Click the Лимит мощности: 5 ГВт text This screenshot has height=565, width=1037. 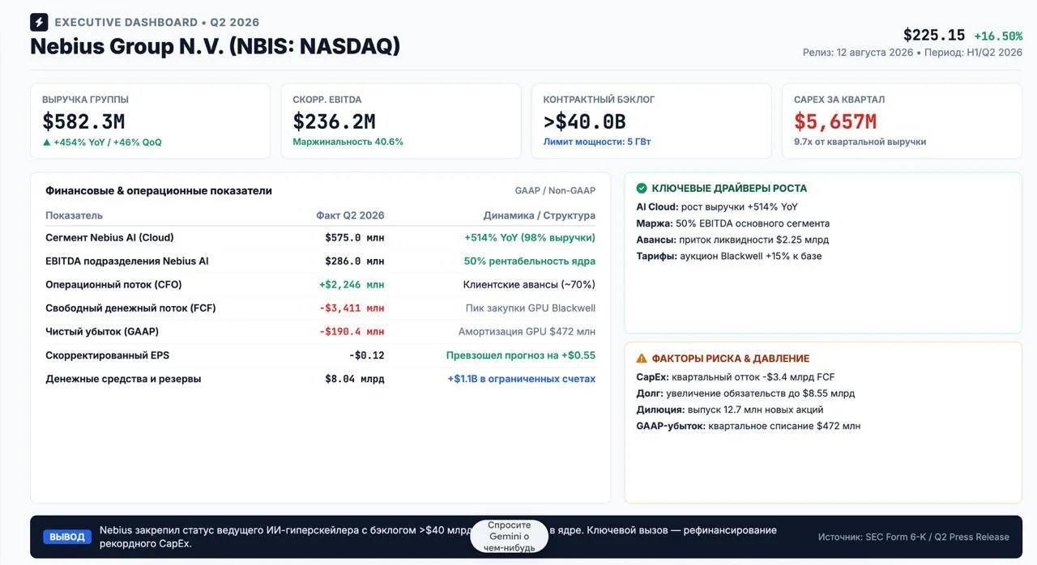pos(596,142)
